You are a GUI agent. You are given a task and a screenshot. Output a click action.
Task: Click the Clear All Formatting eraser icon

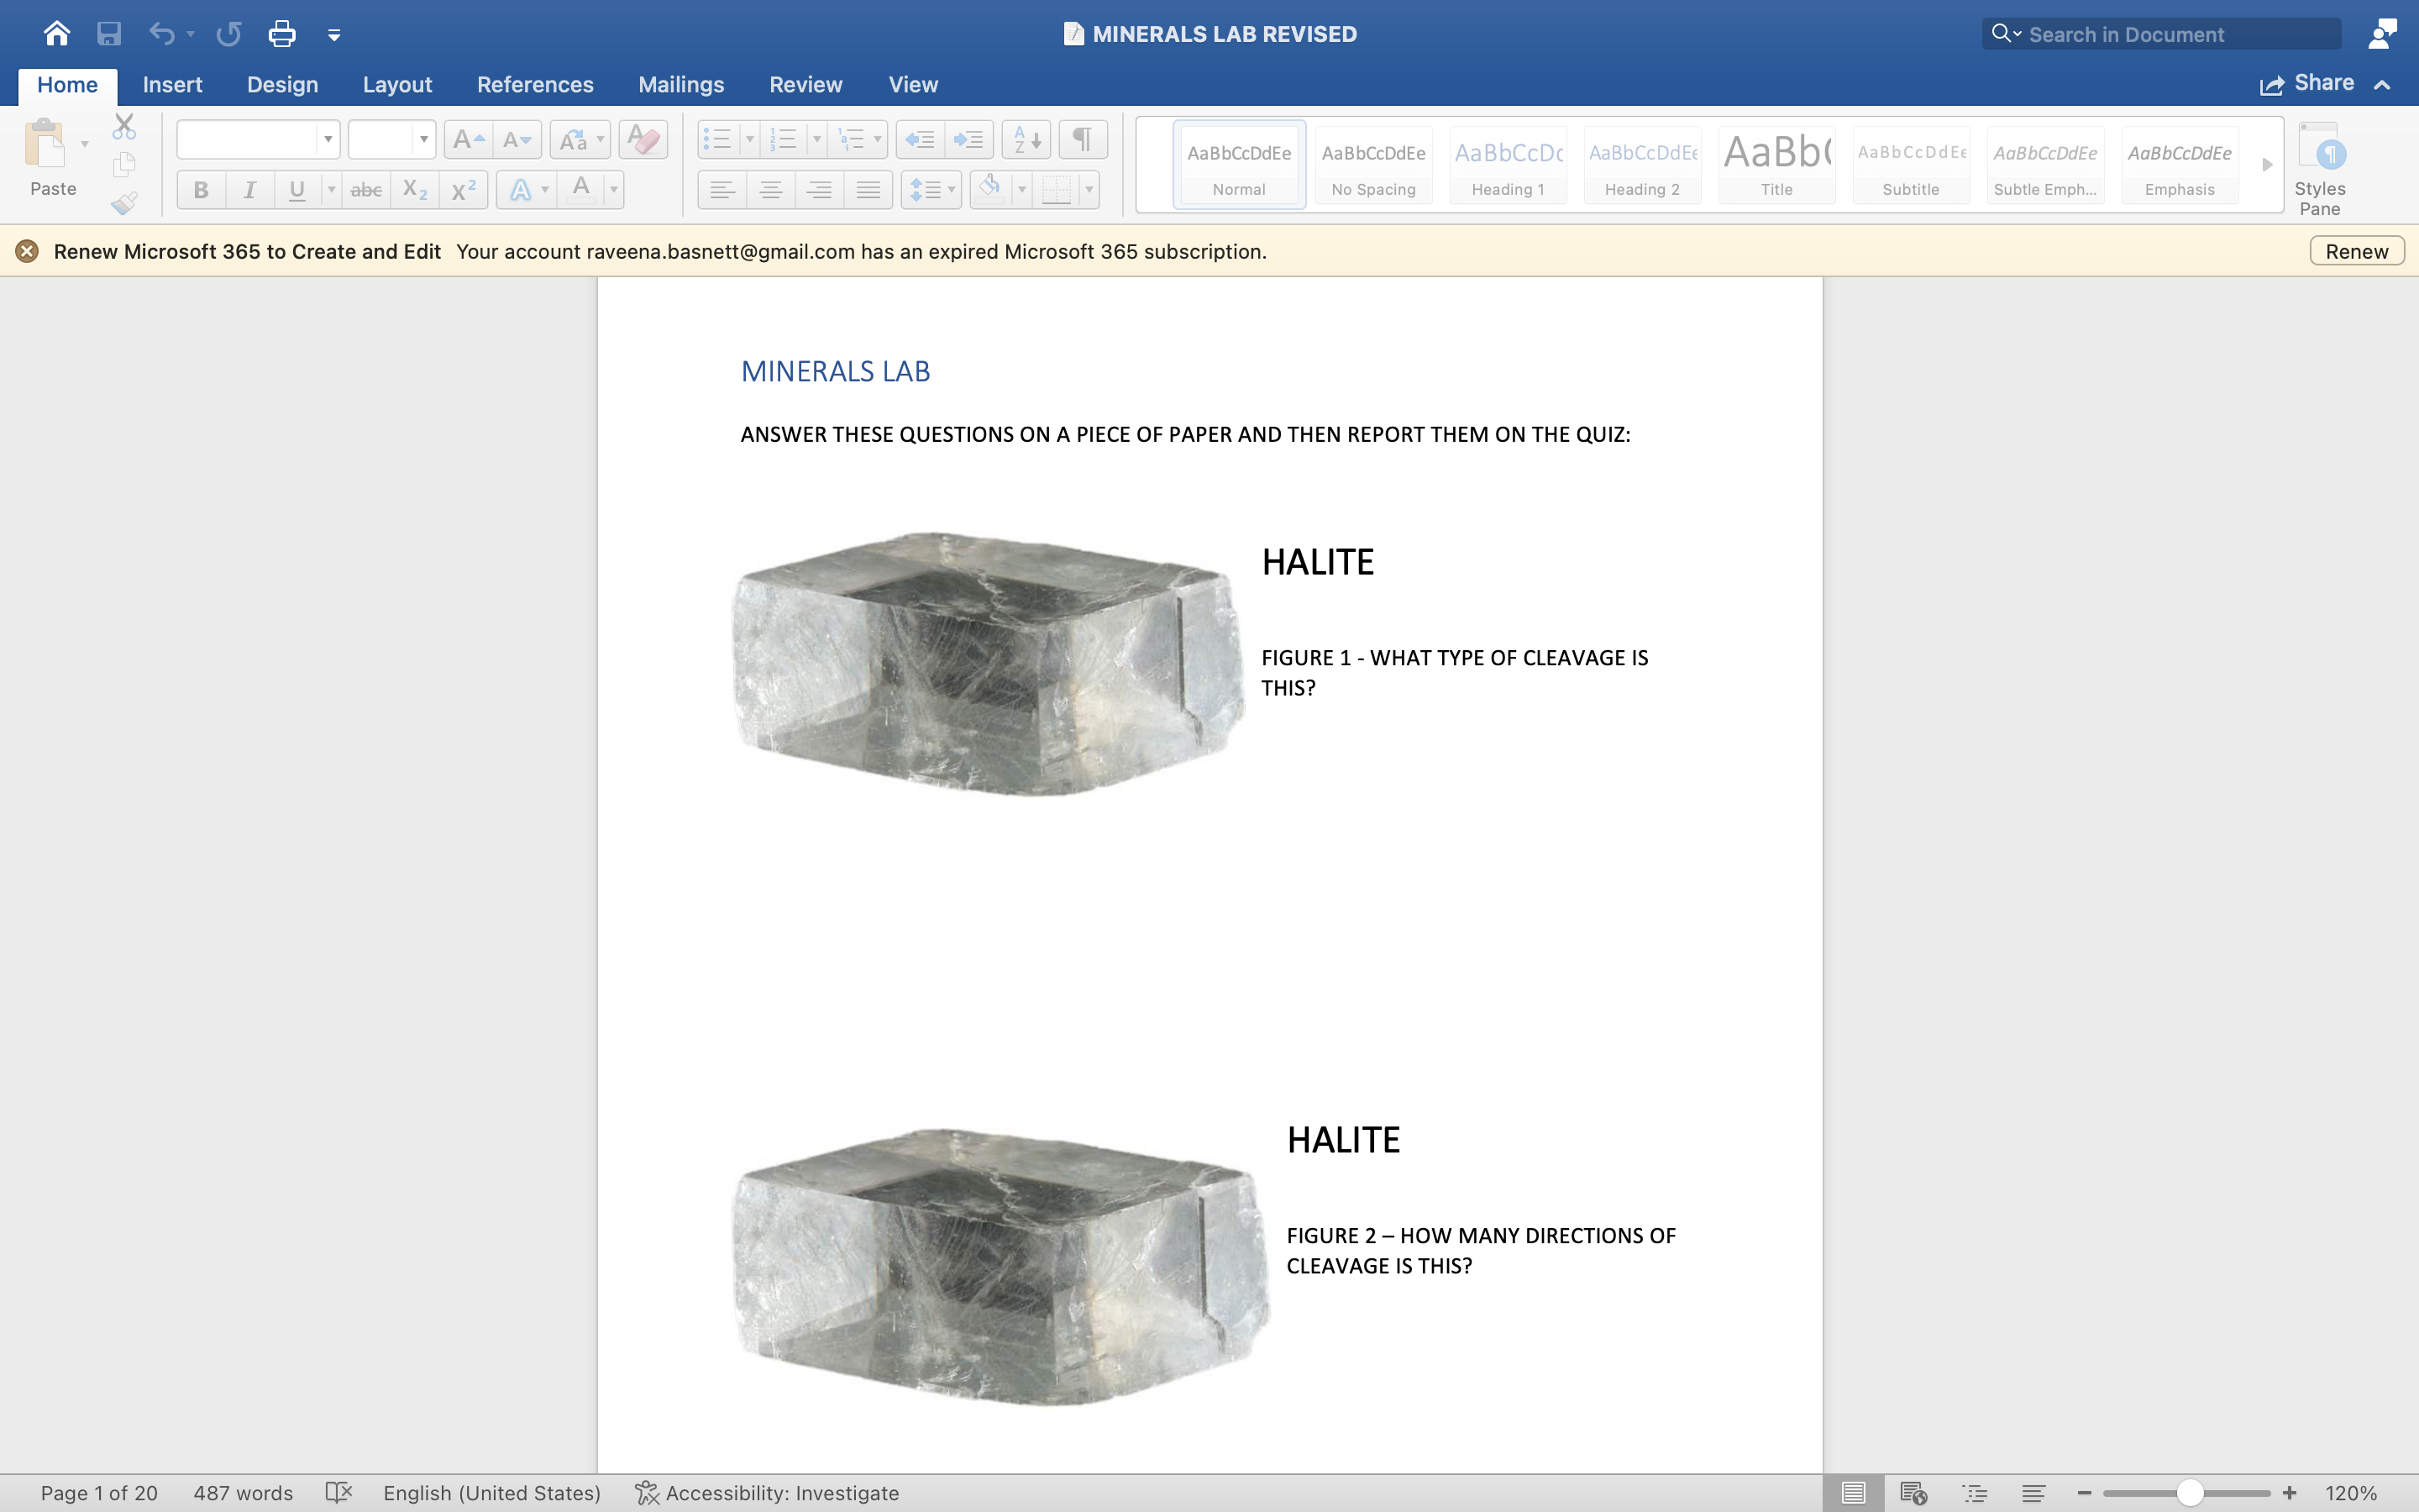tap(643, 140)
